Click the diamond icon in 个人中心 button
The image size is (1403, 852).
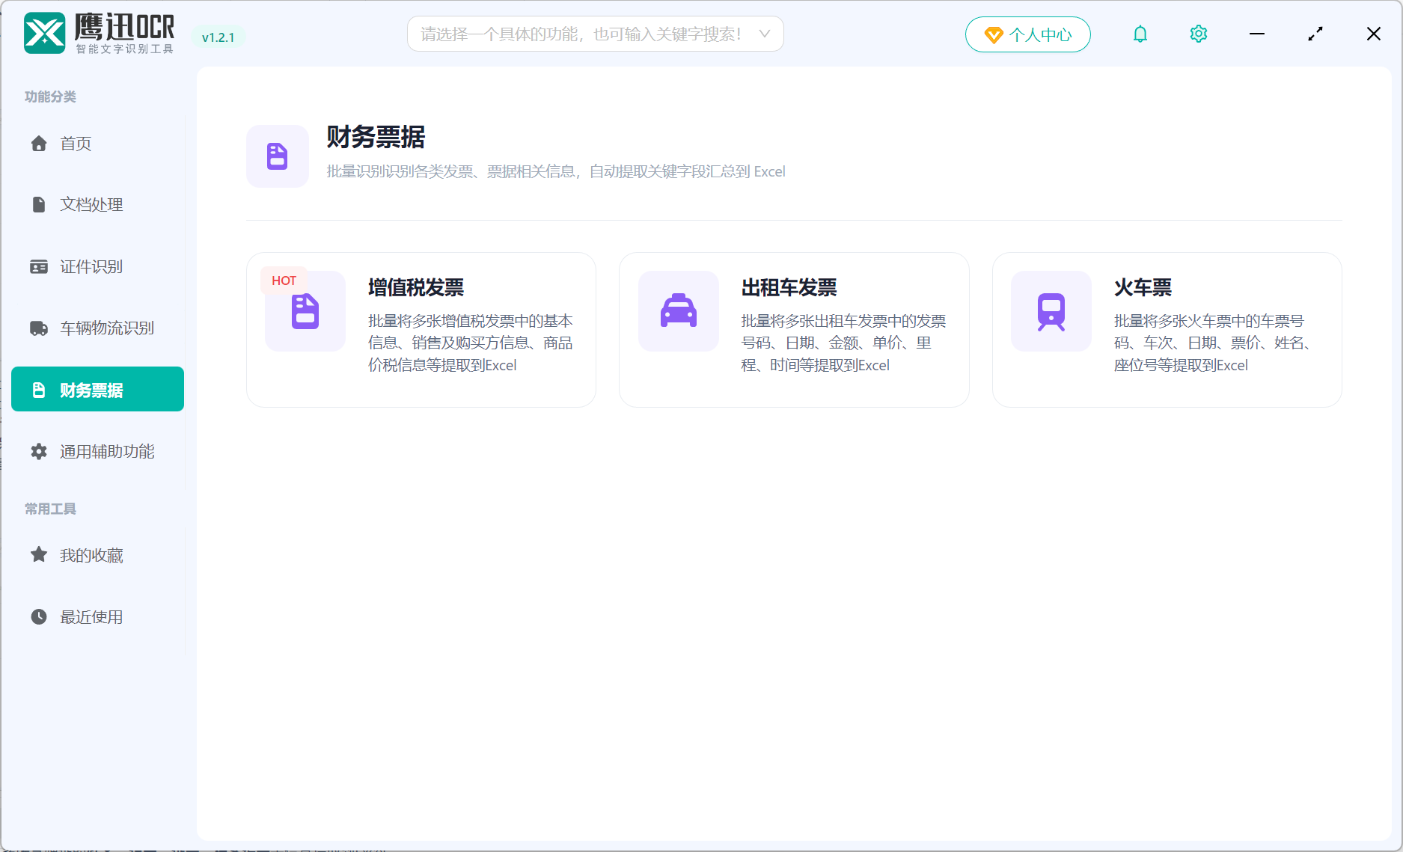pyautogui.click(x=994, y=34)
